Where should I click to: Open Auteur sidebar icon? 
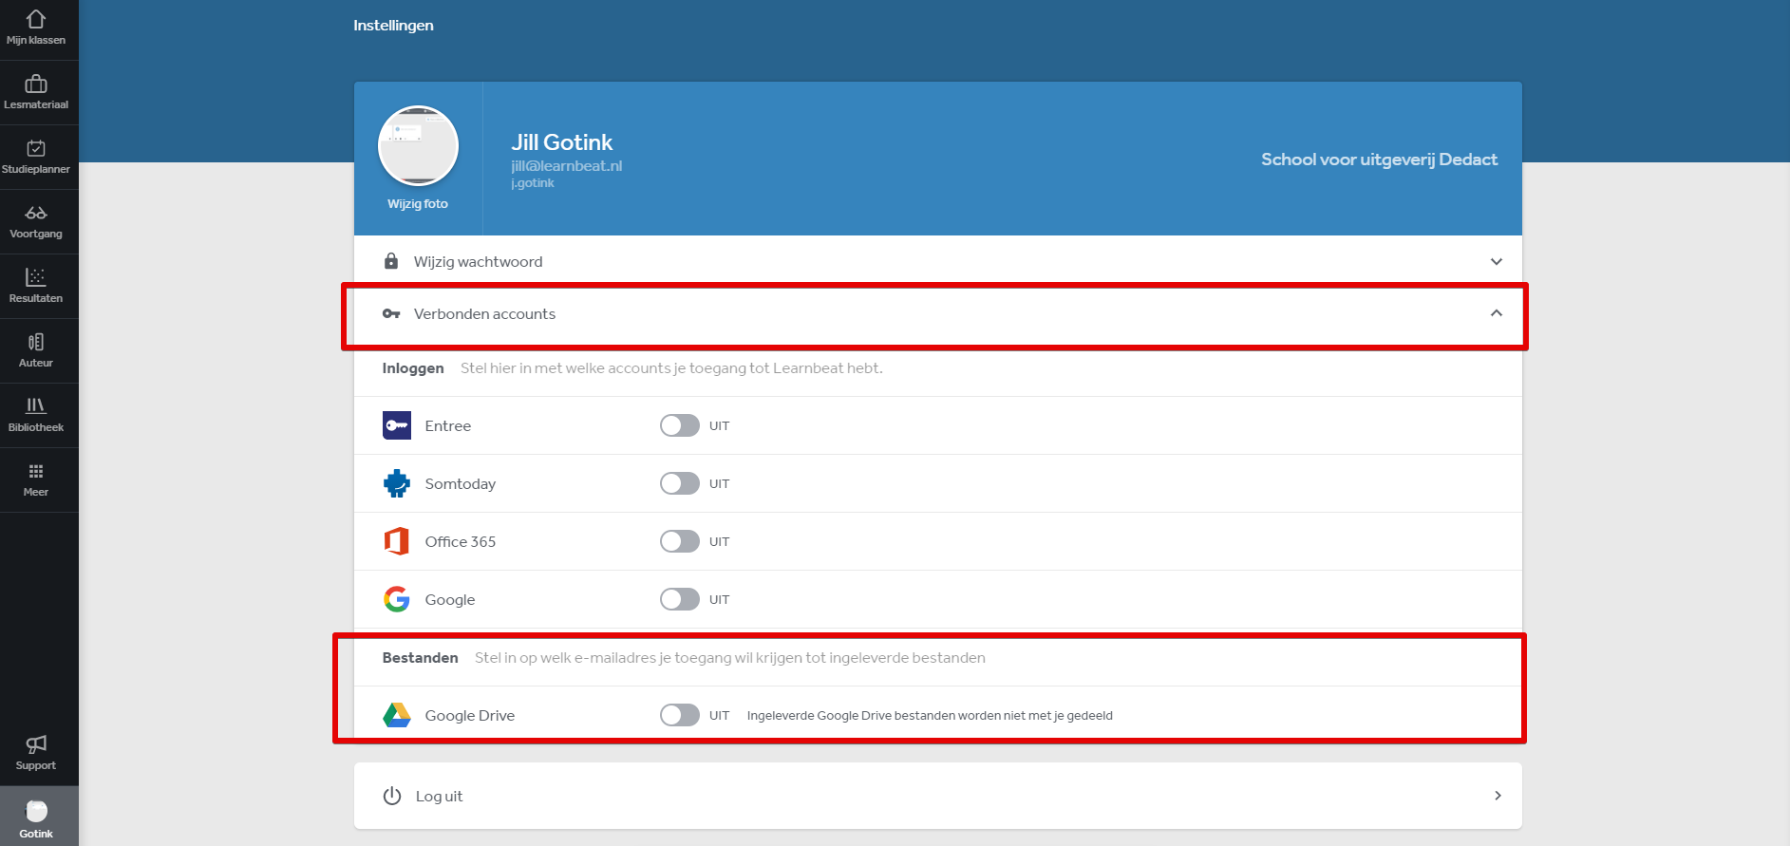(36, 342)
